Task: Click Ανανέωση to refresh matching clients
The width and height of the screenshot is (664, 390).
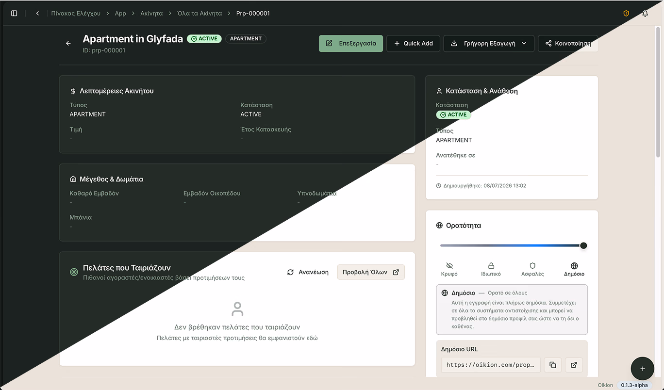Action: (308, 272)
